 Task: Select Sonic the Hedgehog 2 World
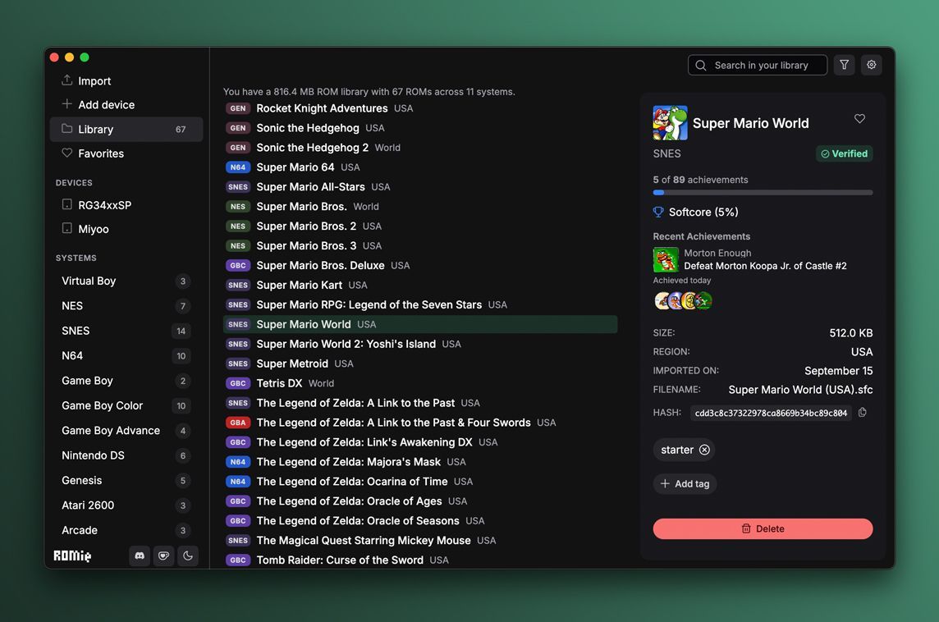(419, 147)
